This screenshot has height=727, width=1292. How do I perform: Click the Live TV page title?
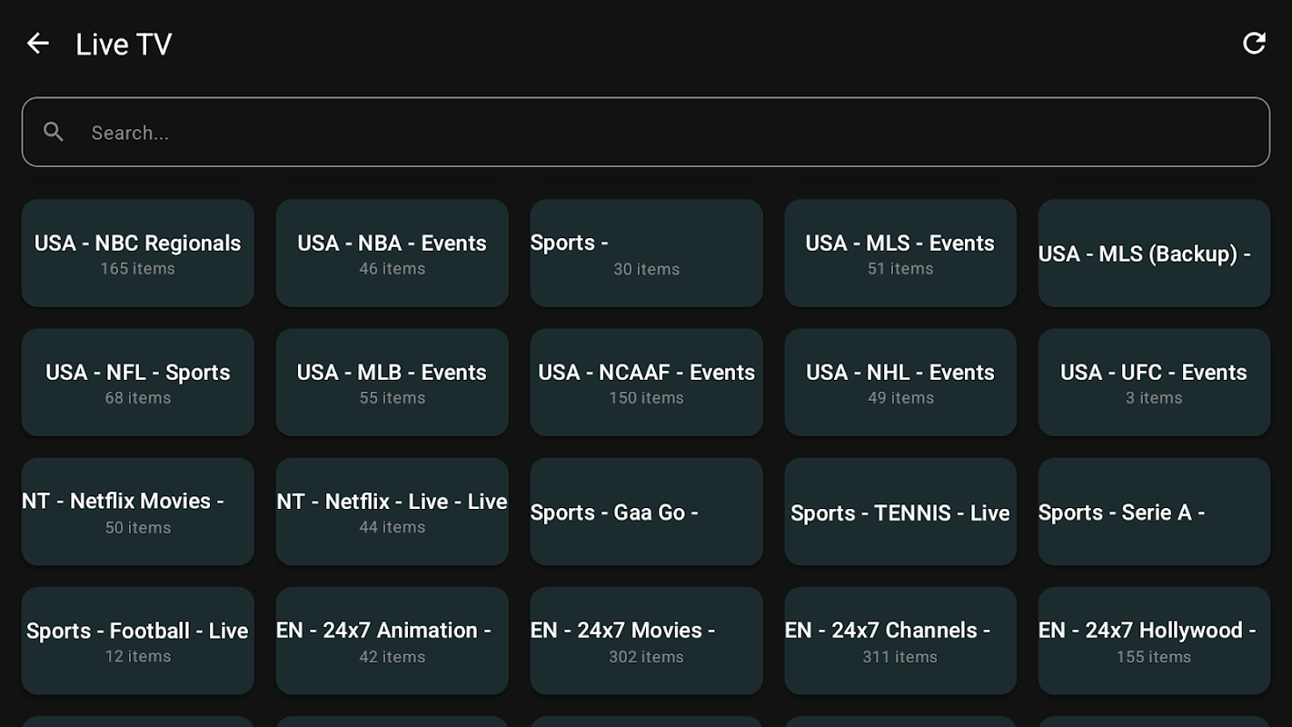tap(124, 44)
